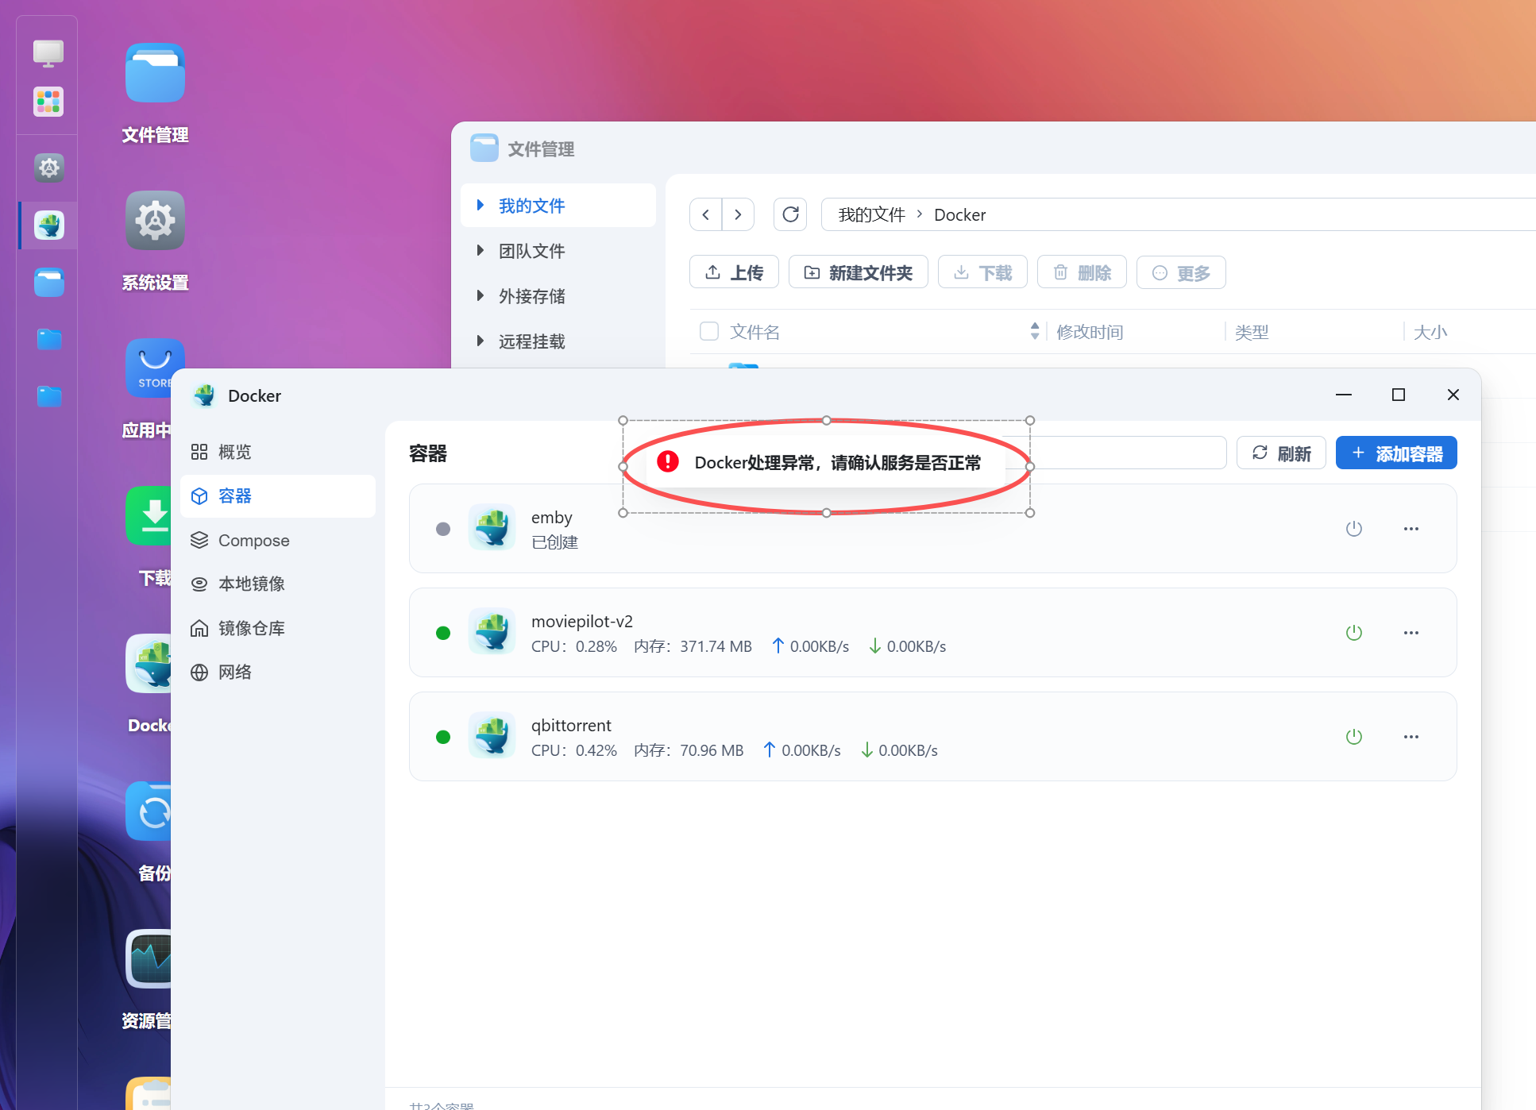Click the file manager reload icon
Screen dimensions: 1536x1110
click(x=790, y=214)
